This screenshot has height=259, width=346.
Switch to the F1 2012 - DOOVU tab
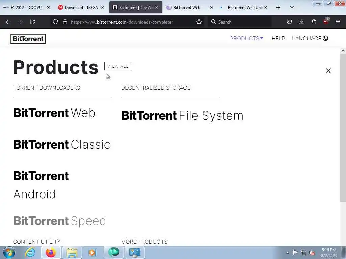(26, 8)
